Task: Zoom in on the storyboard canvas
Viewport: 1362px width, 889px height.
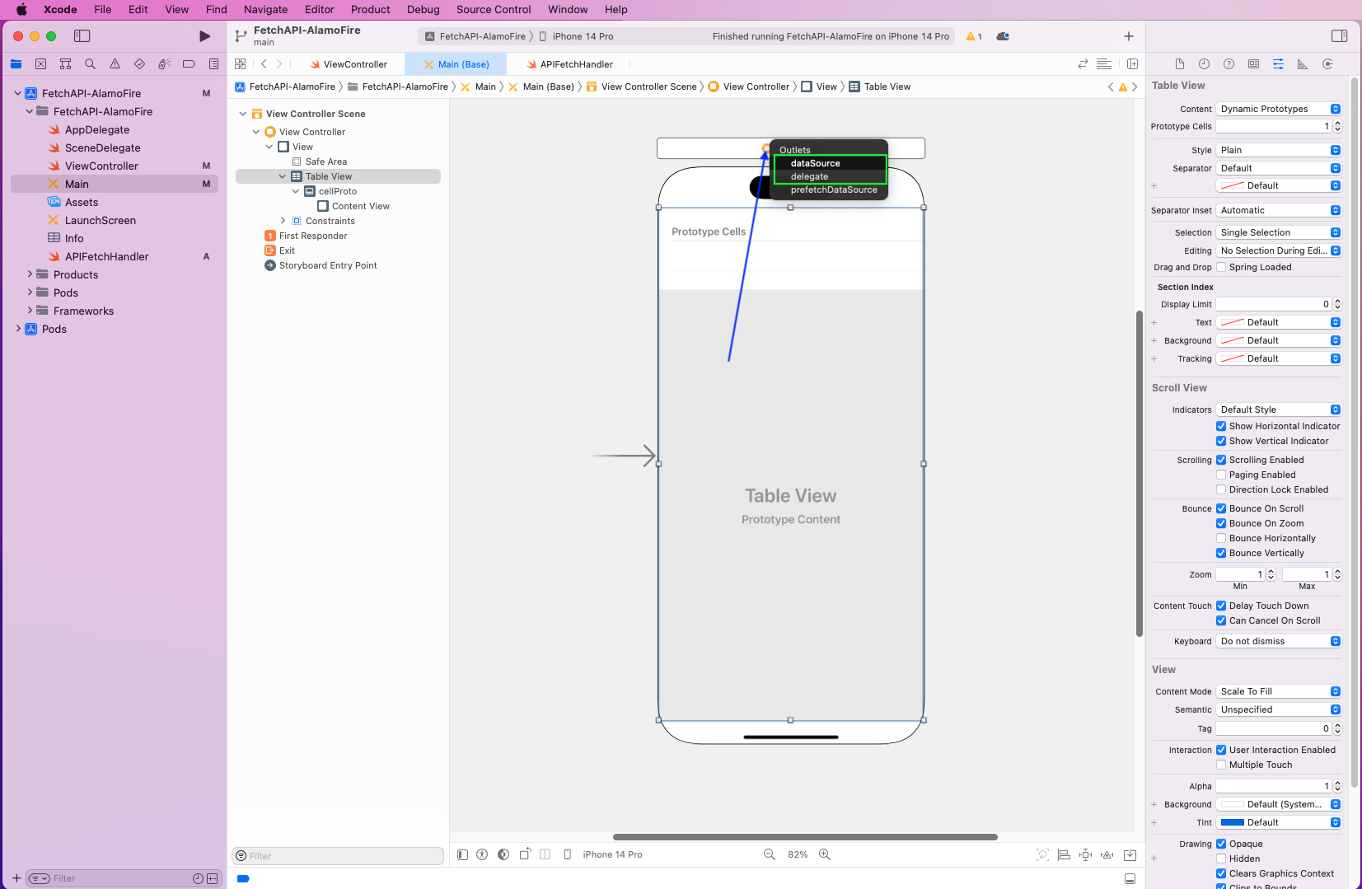Action: 825,854
